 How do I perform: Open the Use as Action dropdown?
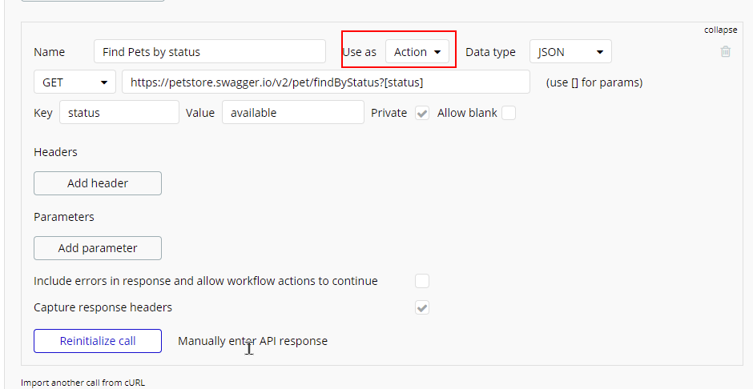(x=417, y=52)
